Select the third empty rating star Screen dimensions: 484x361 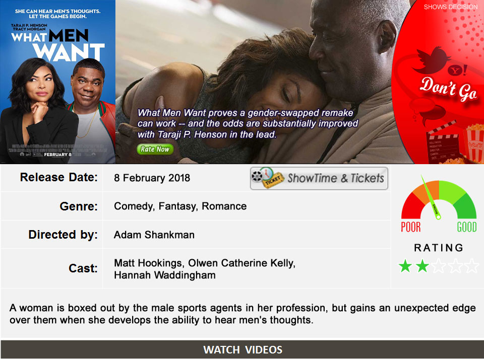click(439, 266)
